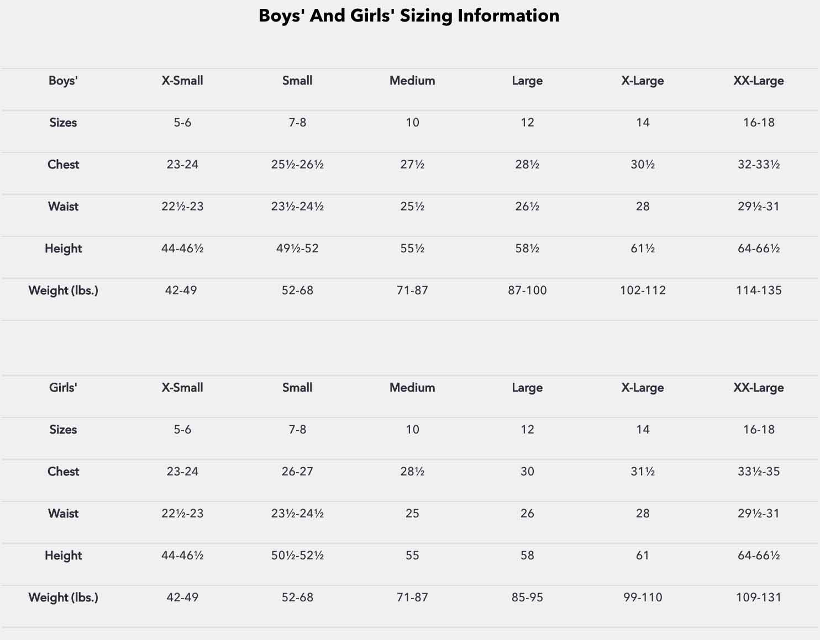Select the Boys' table header label
The image size is (820, 640).
(63, 81)
